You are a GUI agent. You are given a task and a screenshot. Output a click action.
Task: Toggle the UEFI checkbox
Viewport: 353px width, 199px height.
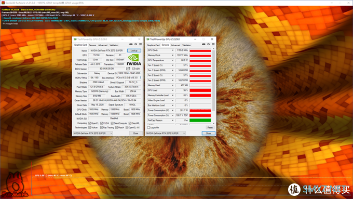134,69
